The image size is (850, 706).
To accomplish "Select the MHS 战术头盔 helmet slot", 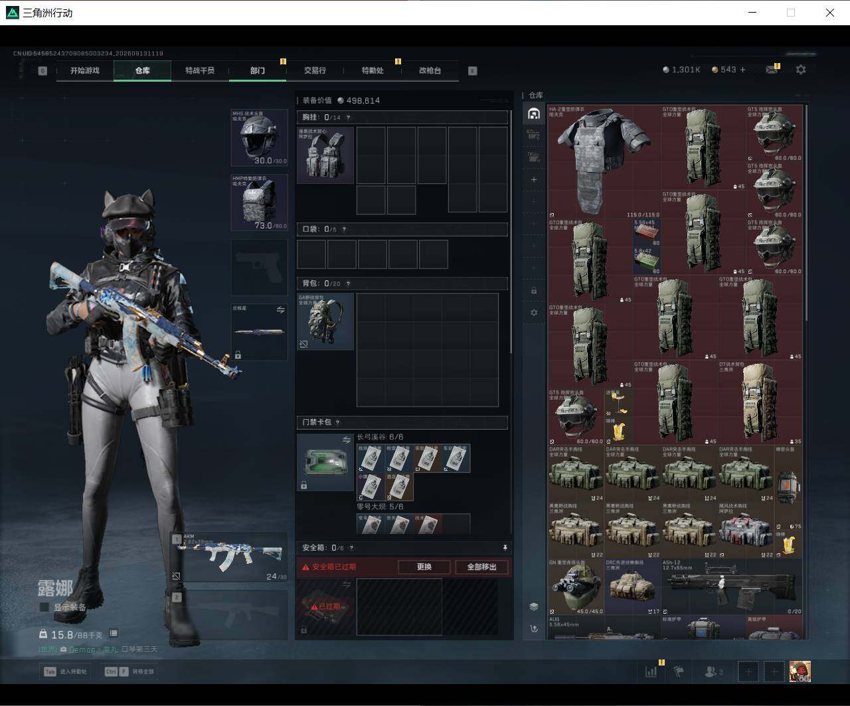I will tap(259, 137).
